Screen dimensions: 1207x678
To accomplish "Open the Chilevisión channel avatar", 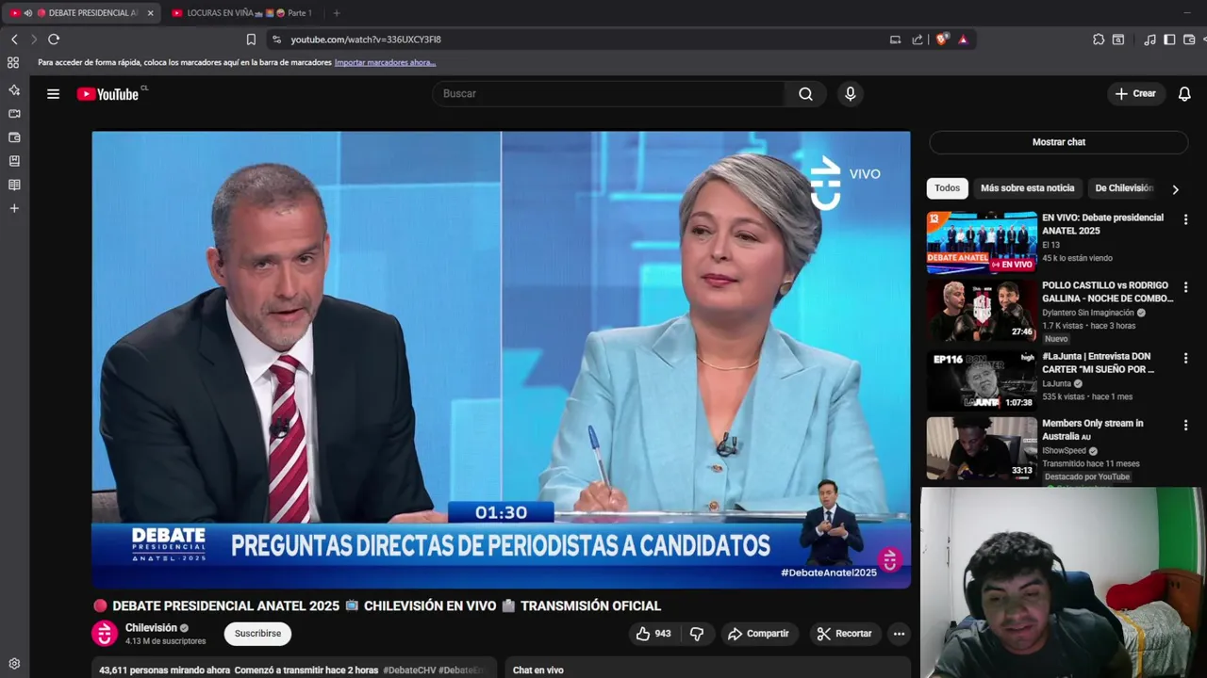I will click(104, 634).
